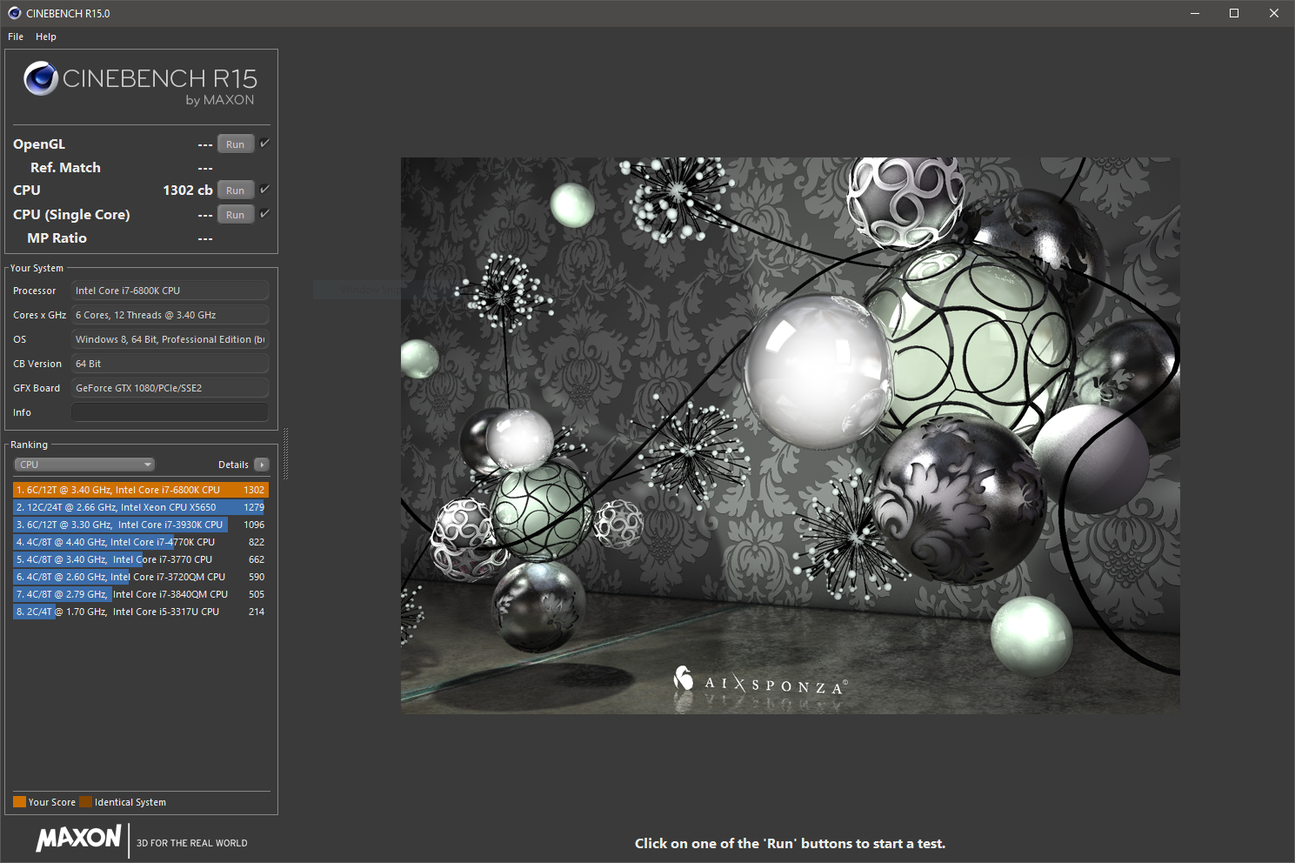The image size is (1295, 863).
Task: Click the empty Info field
Action: [170, 412]
